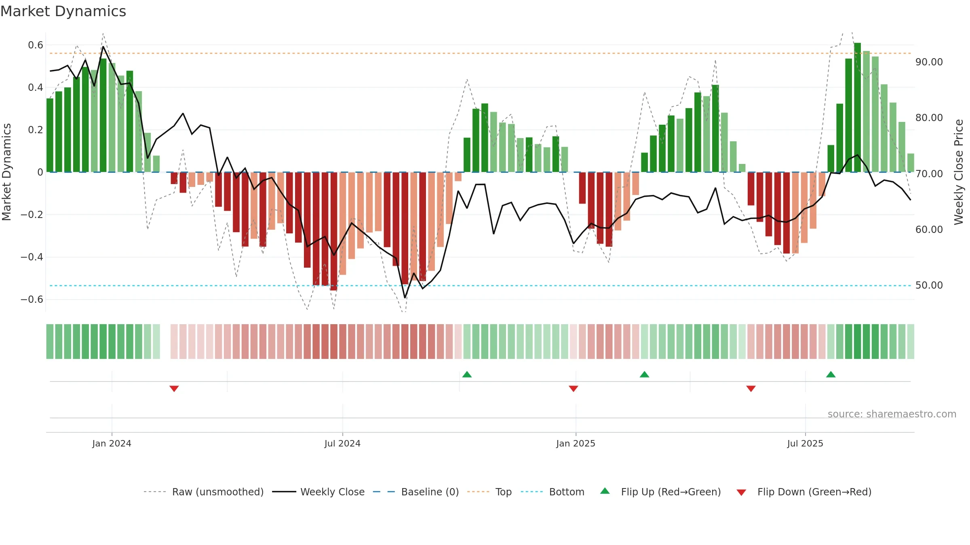Click the 60.00 price axis label
The image size is (970, 545).
point(929,229)
